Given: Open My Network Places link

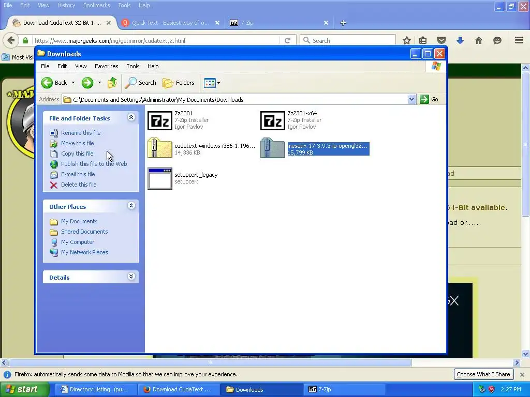Looking at the screenshot, I should (x=84, y=252).
